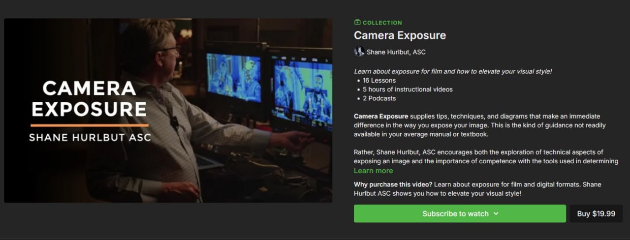
Task: Click Shane Hurlbut's avatar picture
Action: click(359, 52)
